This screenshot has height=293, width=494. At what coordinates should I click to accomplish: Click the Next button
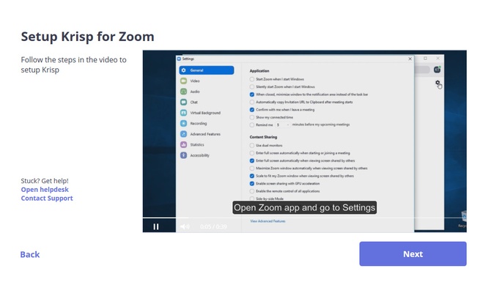tap(413, 254)
